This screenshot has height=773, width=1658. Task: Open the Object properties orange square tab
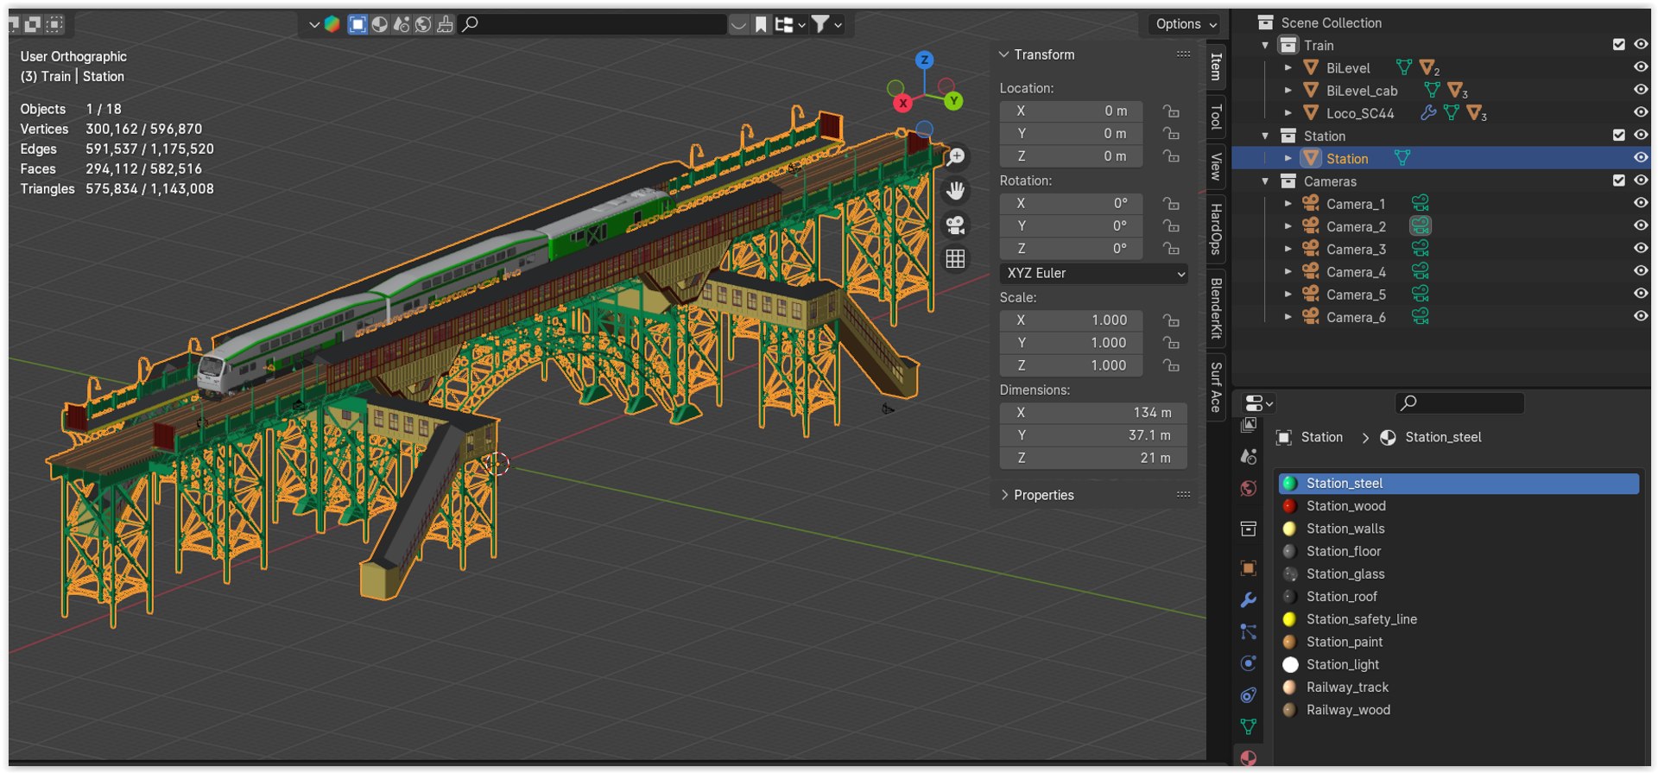click(x=1248, y=568)
